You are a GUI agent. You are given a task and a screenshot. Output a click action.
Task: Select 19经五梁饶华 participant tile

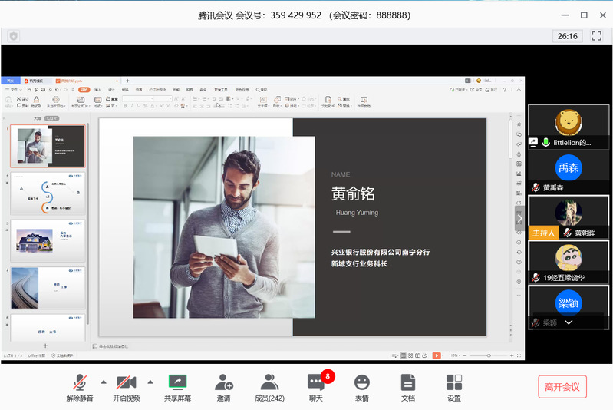(569, 262)
